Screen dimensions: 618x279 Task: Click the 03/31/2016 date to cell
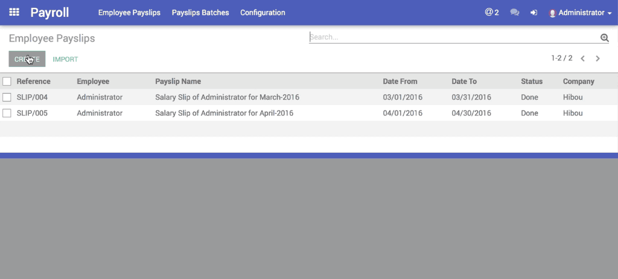pos(471,97)
